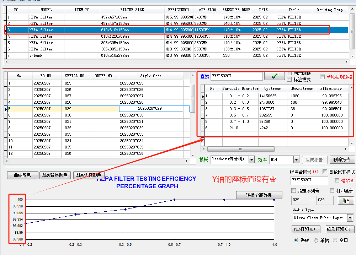Click the PRESSURE DROP column header
Image resolution: width=356 pixels, height=255 pixels.
pyautogui.click(x=237, y=10)
